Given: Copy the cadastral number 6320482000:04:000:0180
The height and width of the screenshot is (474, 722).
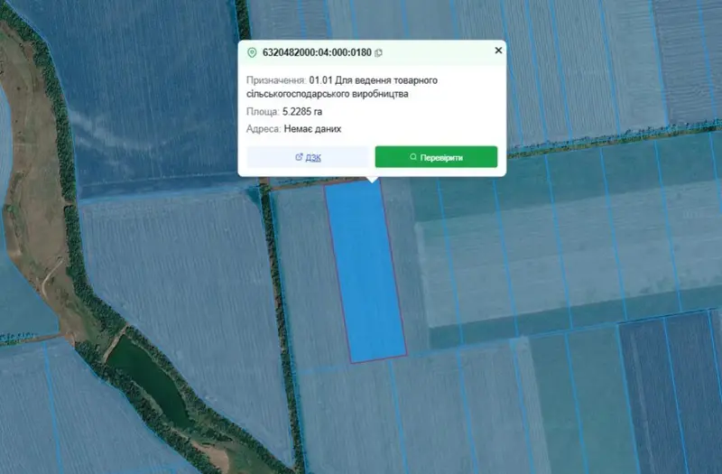Looking at the screenshot, I should pos(378,53).
